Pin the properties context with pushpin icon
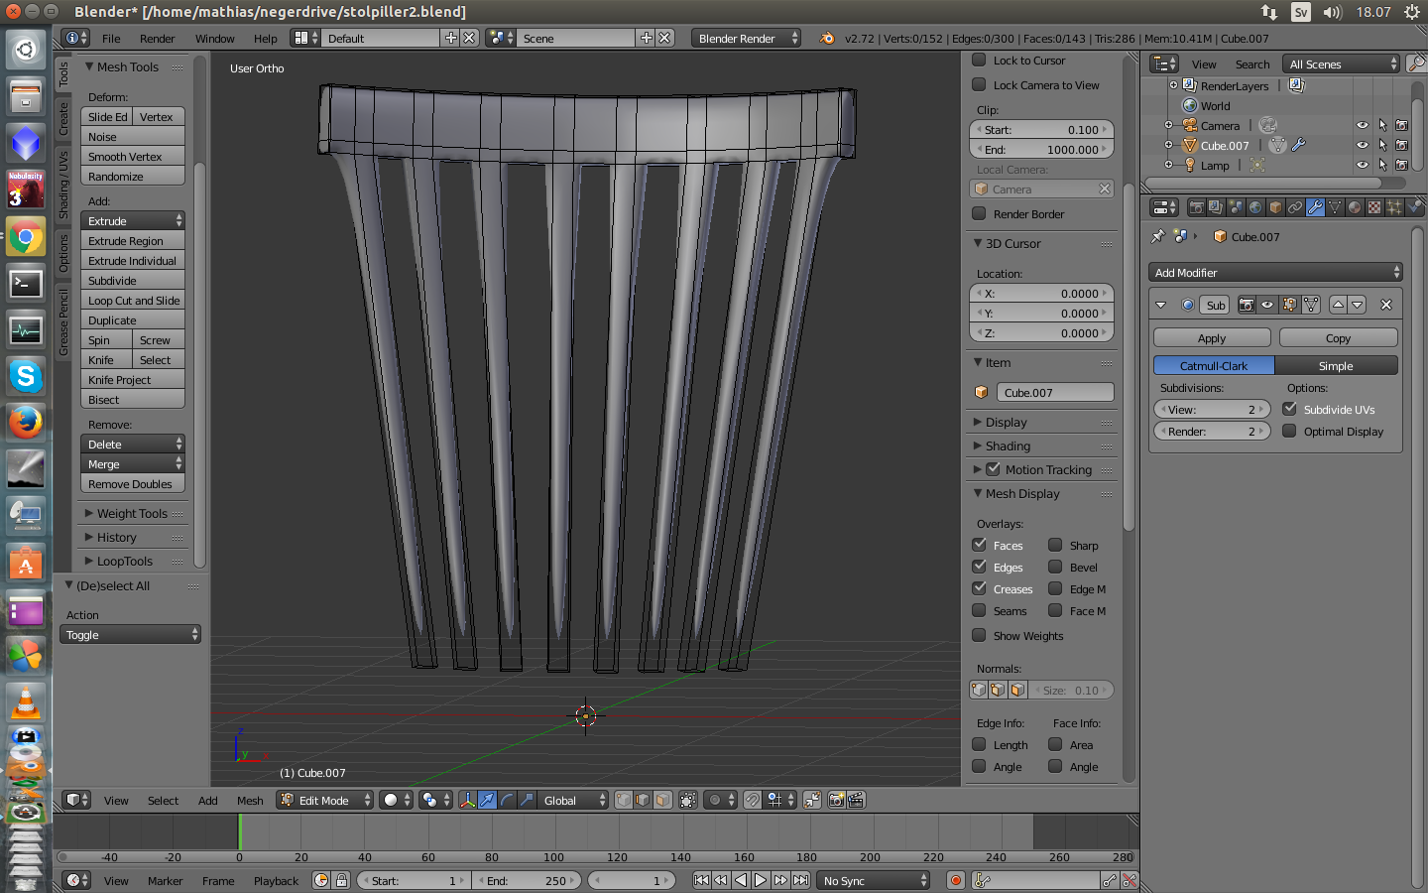This screenshot has width=1428, height=893. pos(1157,236)
